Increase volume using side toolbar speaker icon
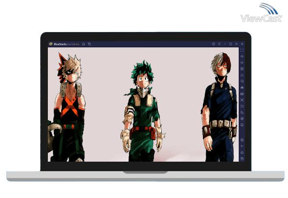 [242, 56]
